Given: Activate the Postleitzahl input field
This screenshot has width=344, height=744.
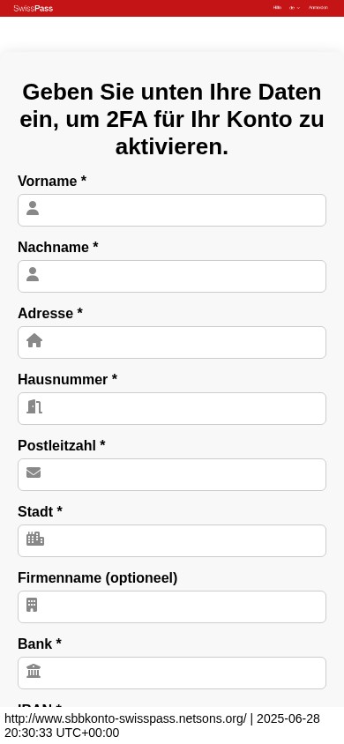Looking at the screenshot, I should click(172, 474).
